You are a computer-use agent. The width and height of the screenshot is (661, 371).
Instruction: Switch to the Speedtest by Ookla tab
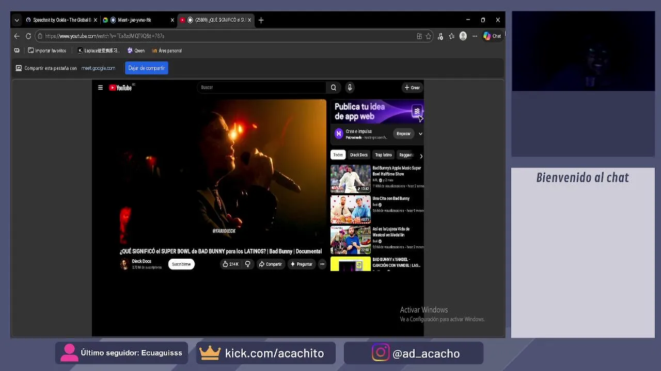tap(61, 20)
